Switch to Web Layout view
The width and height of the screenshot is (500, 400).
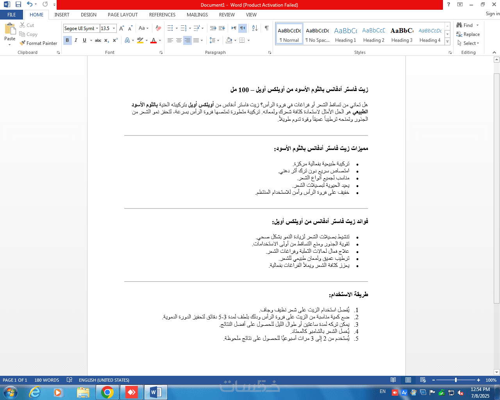click(x=423, y=380)
